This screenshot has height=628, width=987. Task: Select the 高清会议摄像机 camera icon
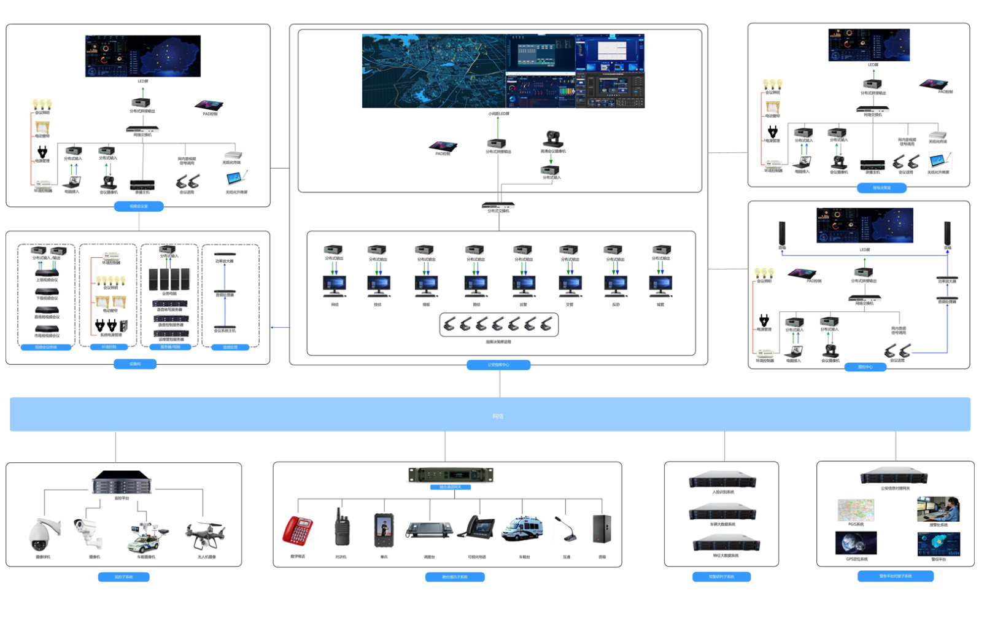[x=553, y=139]
